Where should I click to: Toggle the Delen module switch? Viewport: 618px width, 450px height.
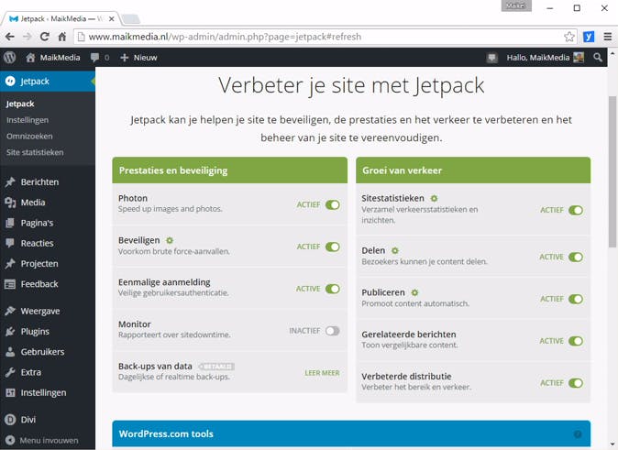[x=576, y=258]
